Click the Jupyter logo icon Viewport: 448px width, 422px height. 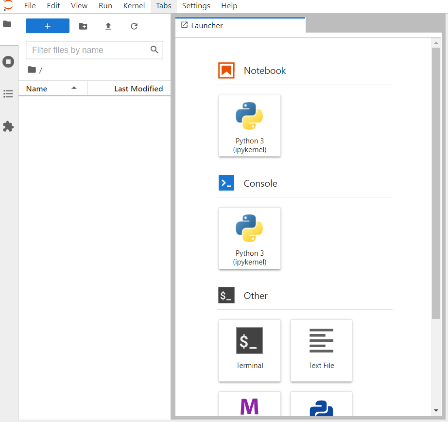point(8,5)
